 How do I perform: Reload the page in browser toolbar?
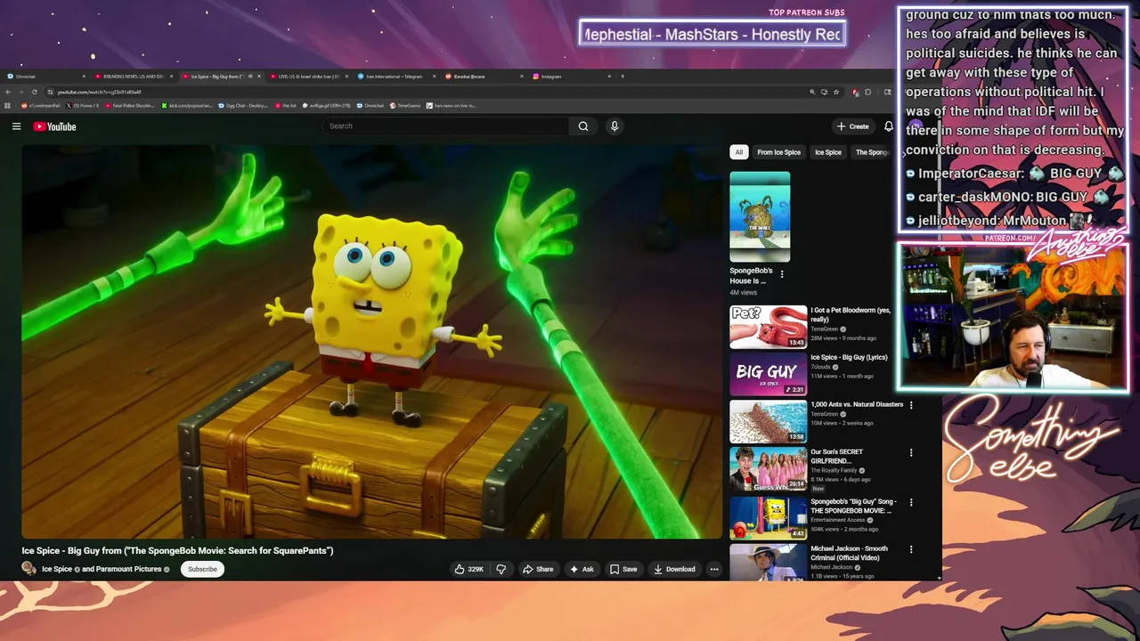click(x=35, y=92)
